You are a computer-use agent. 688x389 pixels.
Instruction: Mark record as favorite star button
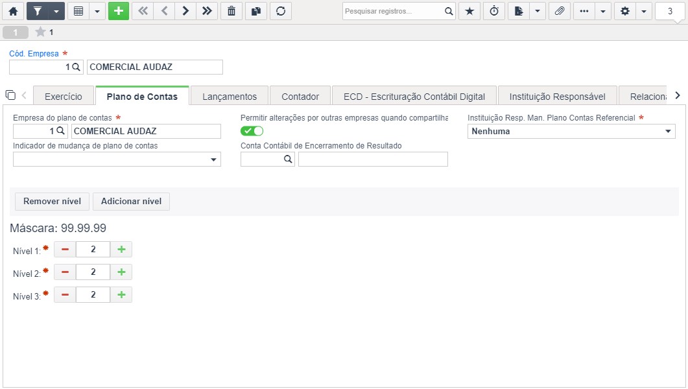click(x=469, y=11)
